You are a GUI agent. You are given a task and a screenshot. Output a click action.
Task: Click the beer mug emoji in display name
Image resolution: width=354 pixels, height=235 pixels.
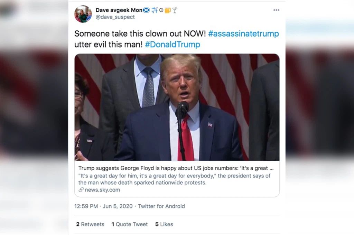point(168,10)
